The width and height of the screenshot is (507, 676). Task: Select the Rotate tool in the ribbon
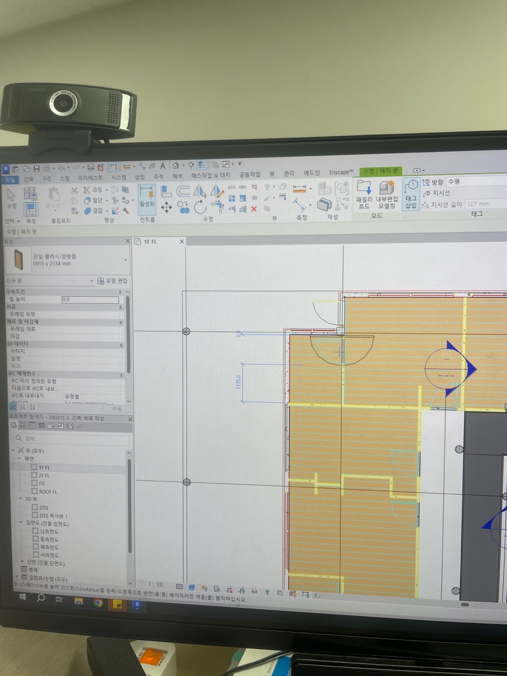point(200,207)
